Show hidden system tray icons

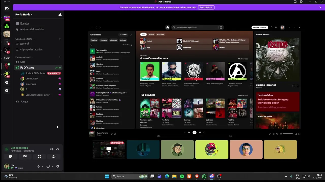tap(286, 176)
